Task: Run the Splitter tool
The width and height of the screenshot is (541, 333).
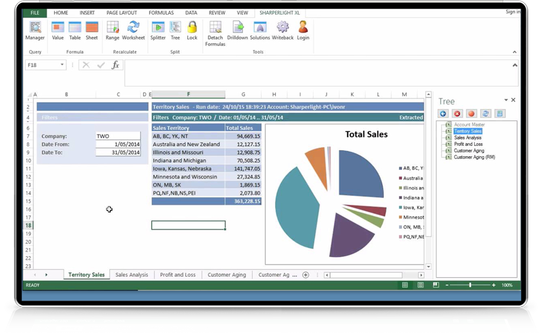Action: [x=158, y=31]
